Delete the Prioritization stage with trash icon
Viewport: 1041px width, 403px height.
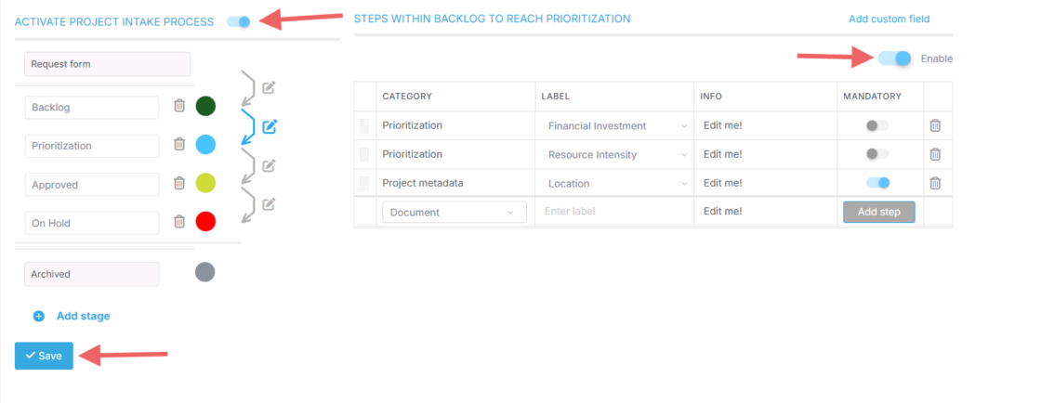coord(179,145)
